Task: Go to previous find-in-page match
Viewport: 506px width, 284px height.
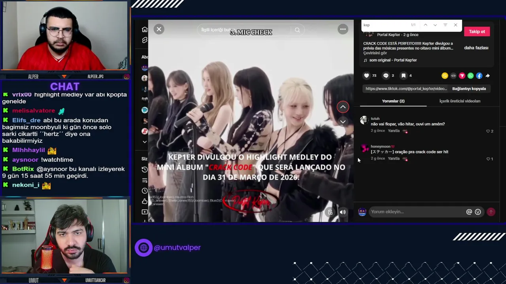Action: (x=425, y=25)
